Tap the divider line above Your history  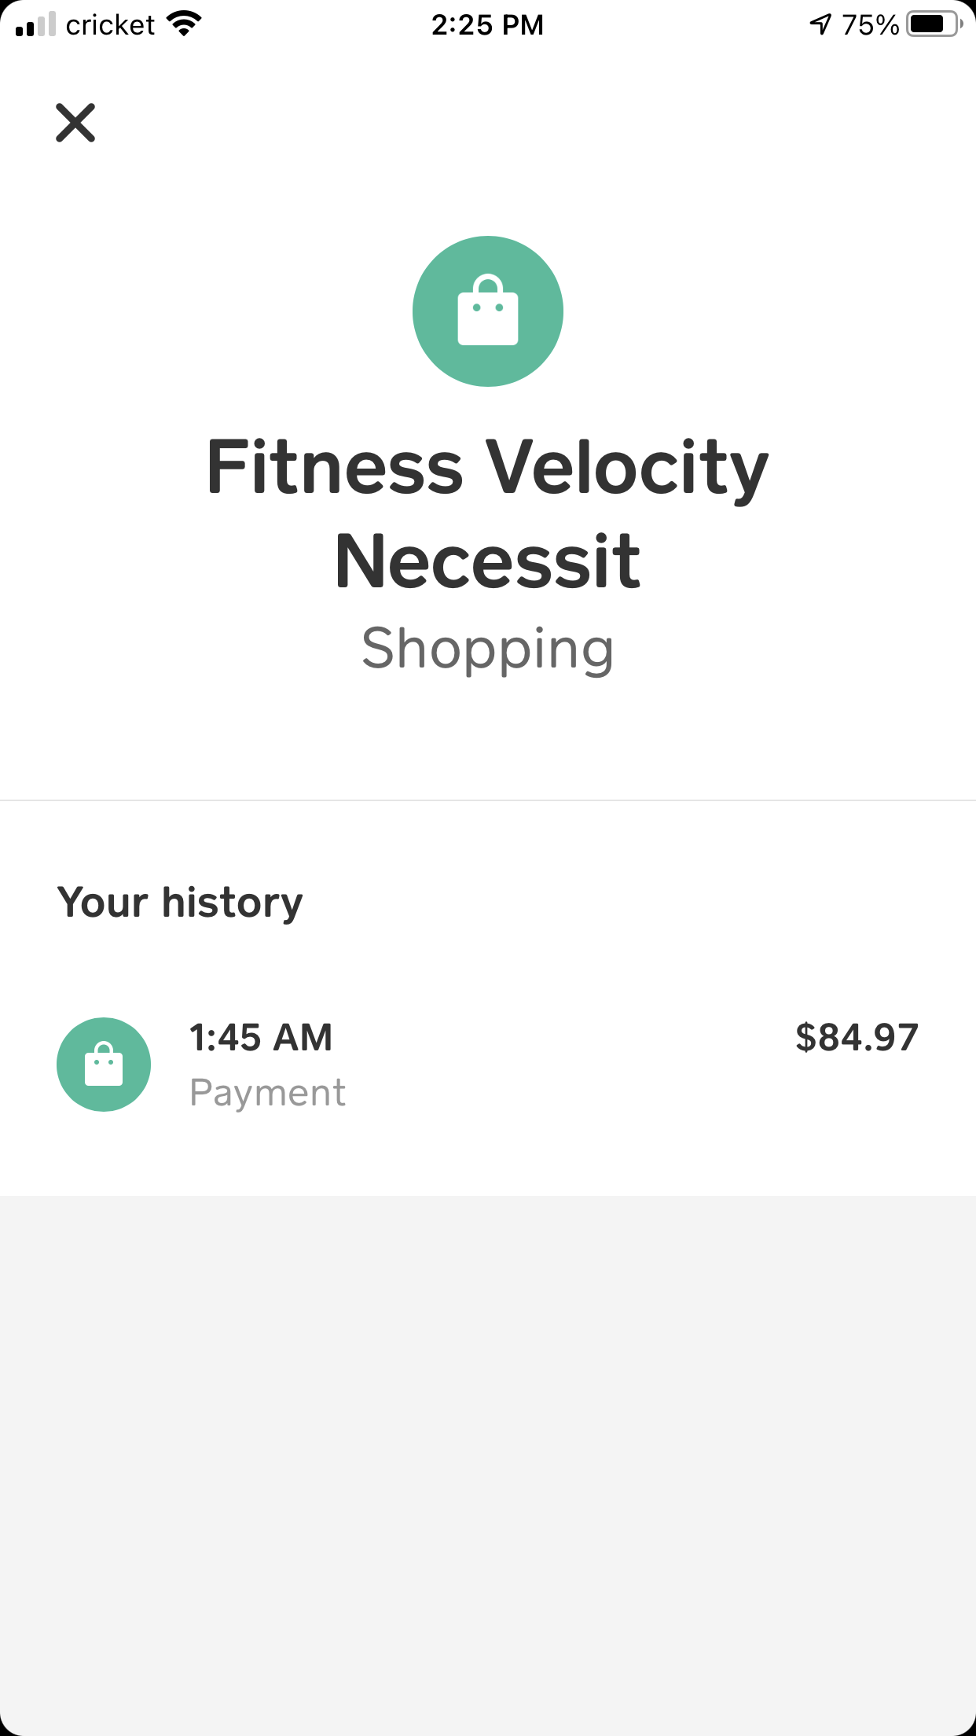point(488,800)
